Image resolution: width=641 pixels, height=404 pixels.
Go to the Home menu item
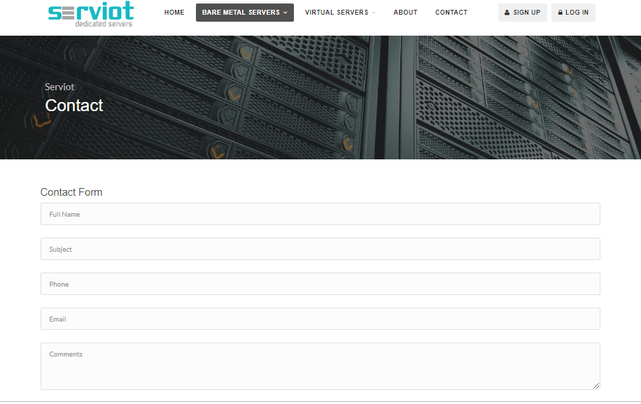point(174,13)
